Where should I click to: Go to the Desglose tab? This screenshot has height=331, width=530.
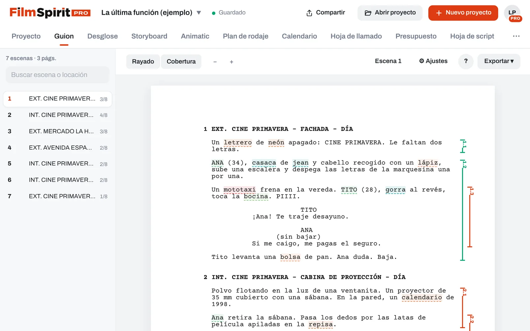click(102, 36)
